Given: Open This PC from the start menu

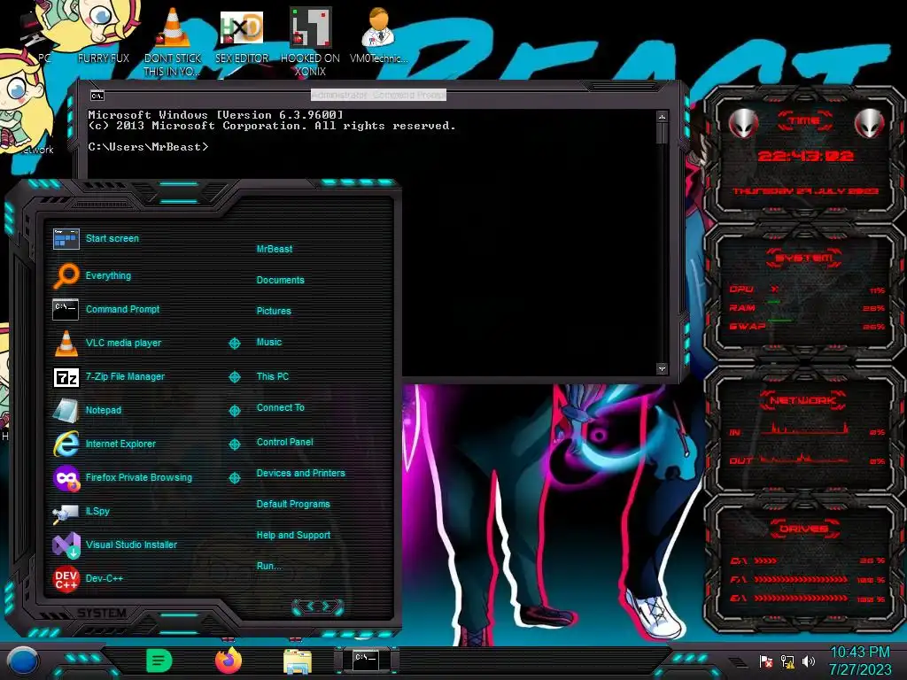Looking at the screenshot, I should click(273, 376).
